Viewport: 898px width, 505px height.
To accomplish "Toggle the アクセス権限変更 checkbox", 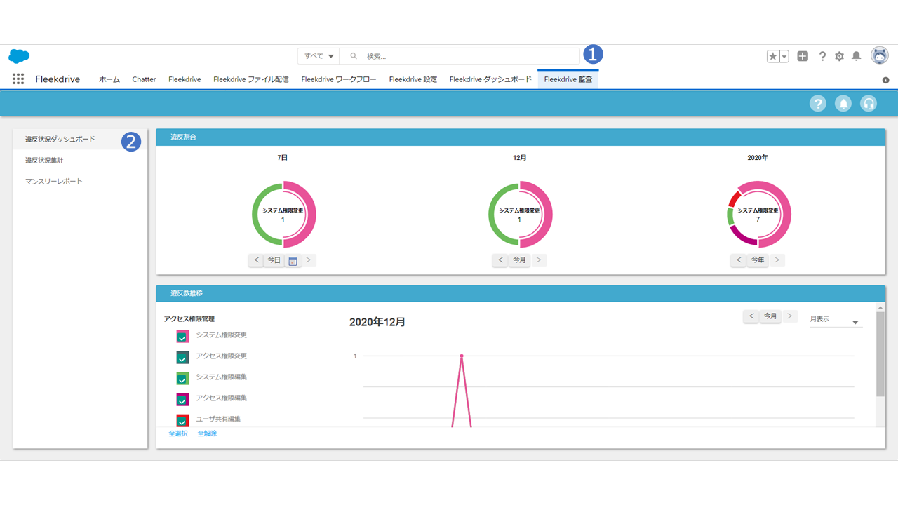I will 182,358.
